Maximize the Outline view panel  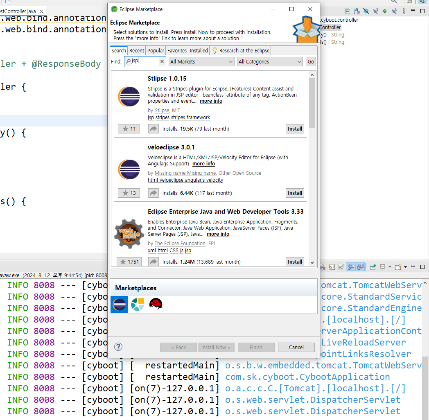click(422, 11)
